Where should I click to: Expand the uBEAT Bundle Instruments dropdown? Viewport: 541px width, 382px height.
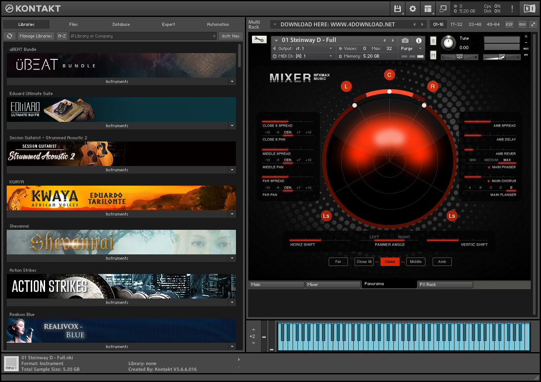coord(232,82)
